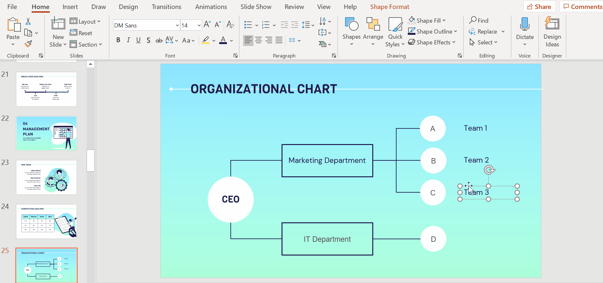Toggle Underline formatting

tap(138, 40)
